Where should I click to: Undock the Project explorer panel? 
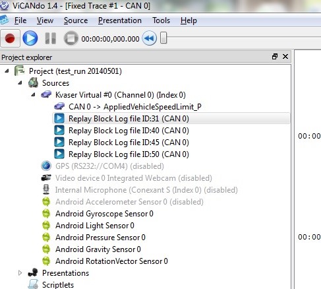coord(275,57)
